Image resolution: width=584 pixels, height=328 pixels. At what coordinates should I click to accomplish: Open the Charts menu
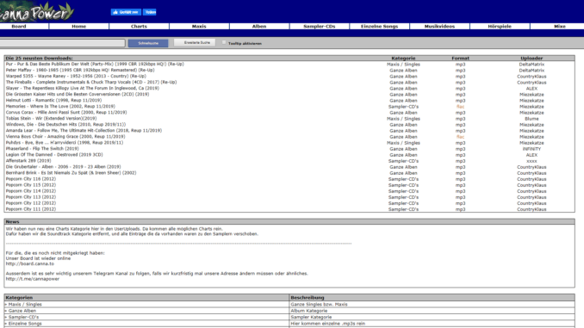pyautogui.click(x=139, y=27)
